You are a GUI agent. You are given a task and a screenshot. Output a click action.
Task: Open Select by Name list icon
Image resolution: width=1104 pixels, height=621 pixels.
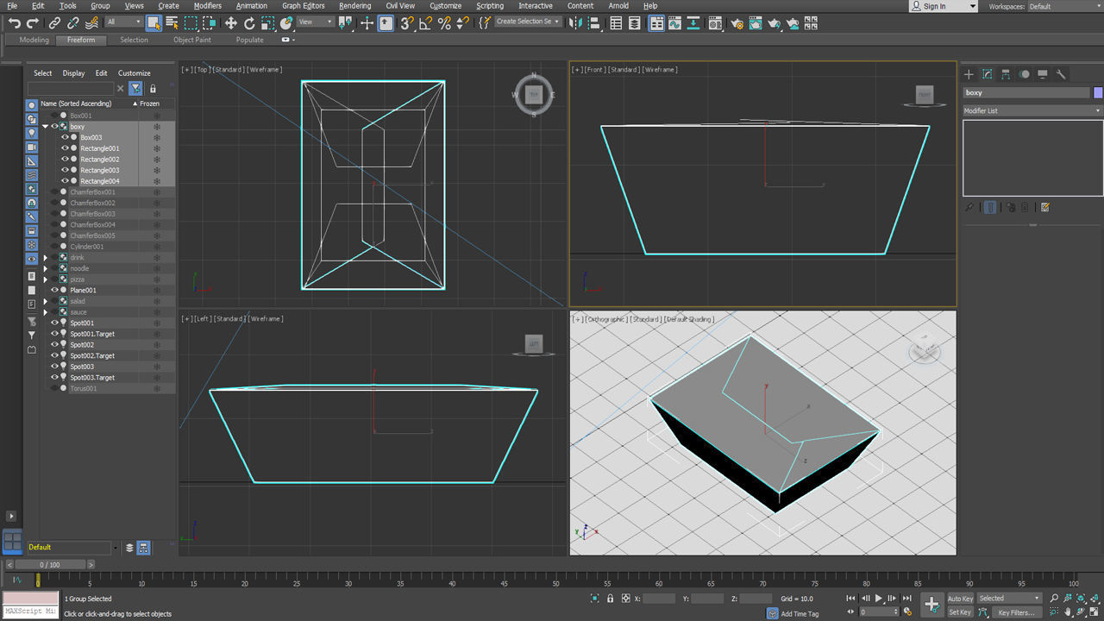point(172,23)
